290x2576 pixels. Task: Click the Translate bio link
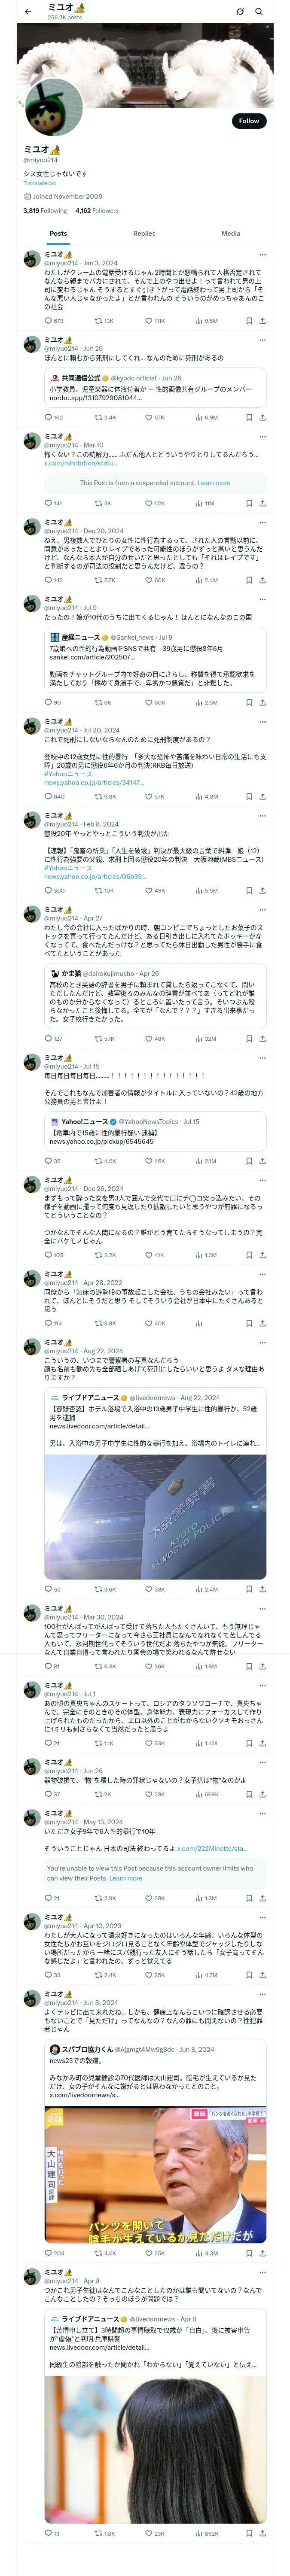point(40,183)
